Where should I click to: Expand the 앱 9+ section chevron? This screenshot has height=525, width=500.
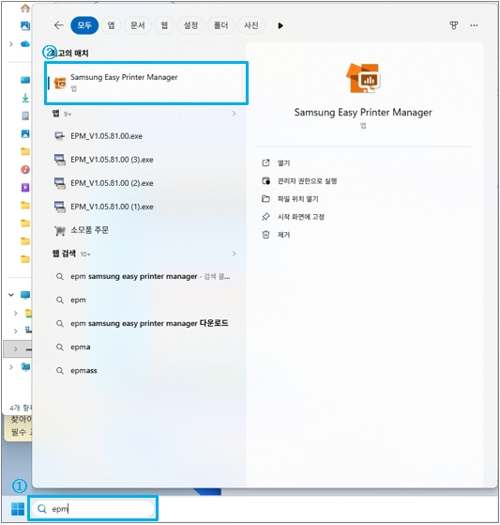click(234, 114)
